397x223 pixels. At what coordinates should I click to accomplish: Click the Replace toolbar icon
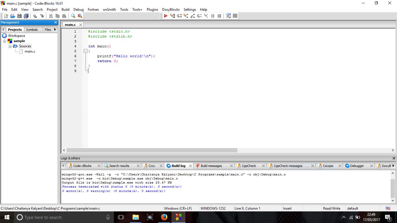(79, 16)
